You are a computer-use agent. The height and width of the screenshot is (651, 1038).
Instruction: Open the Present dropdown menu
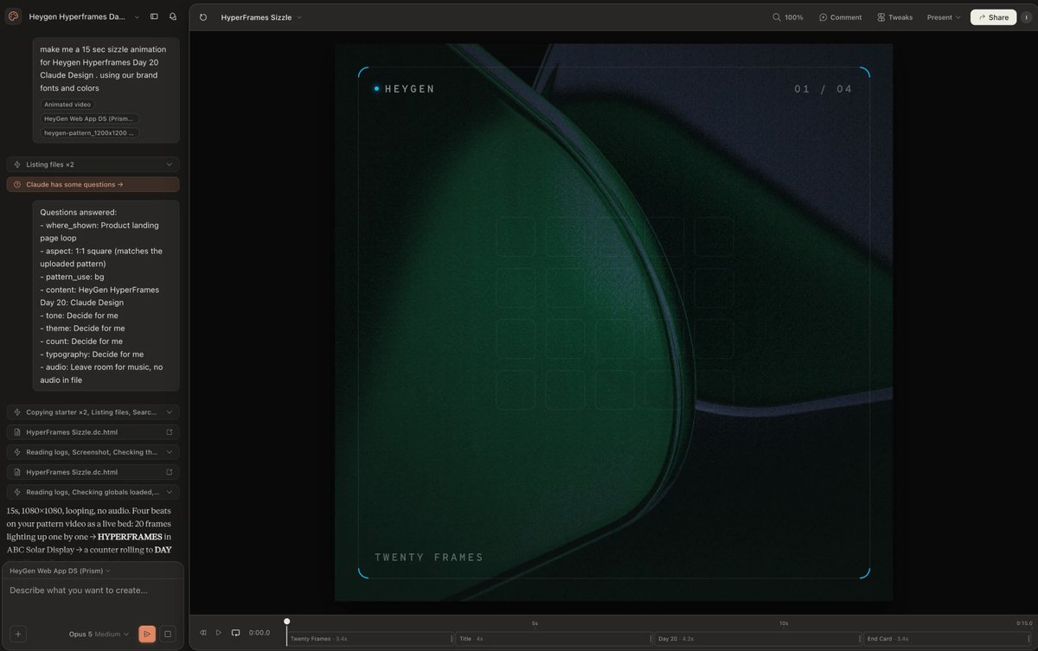click(x=944, y=17)
